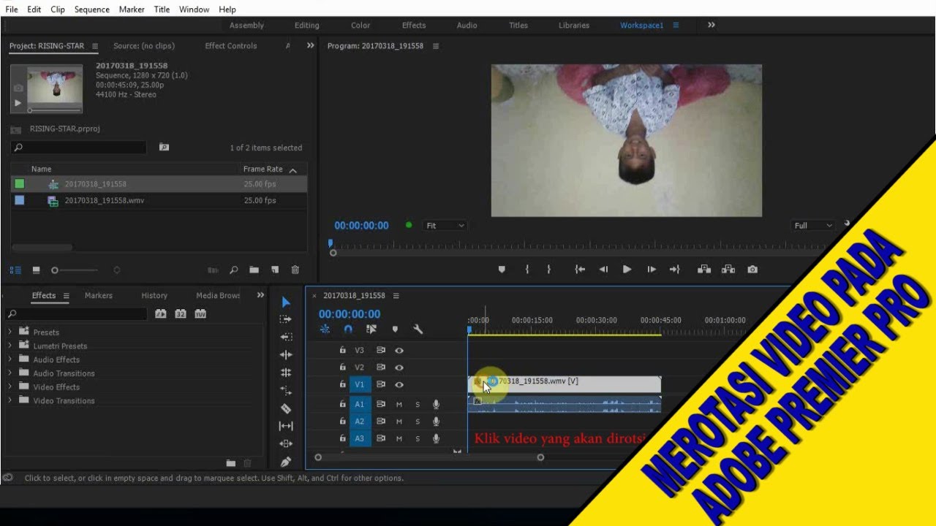
Task: Click Mark Out button
Action: pyautogui.click(x=548, y=270)
